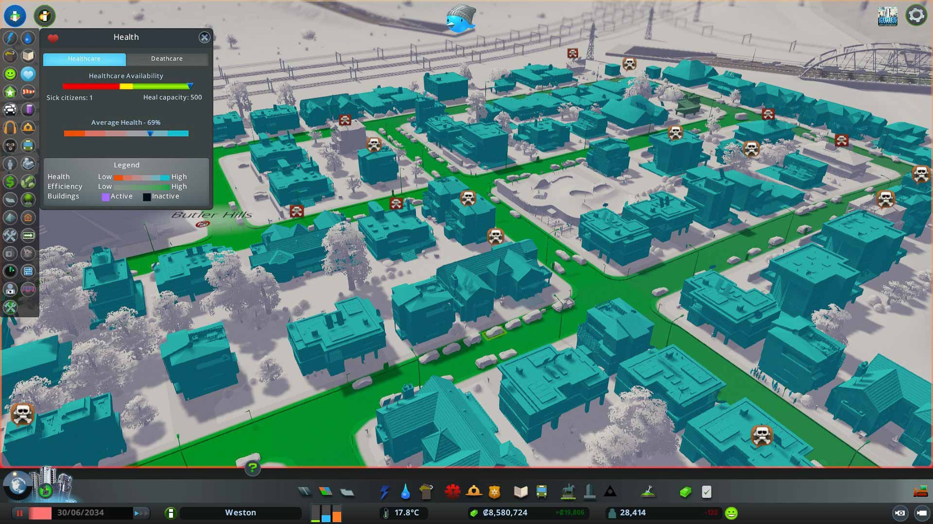This screenshot has height=524, width=933.
Task: Open the Traffic info view icon
Action: [x=10, y=110]
